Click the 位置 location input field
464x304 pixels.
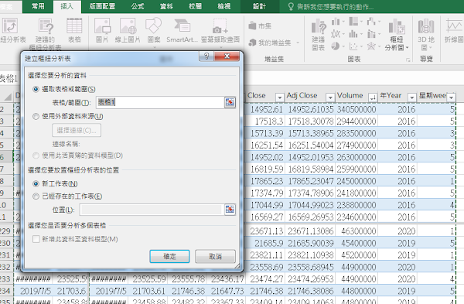click(x=151, y=210)
